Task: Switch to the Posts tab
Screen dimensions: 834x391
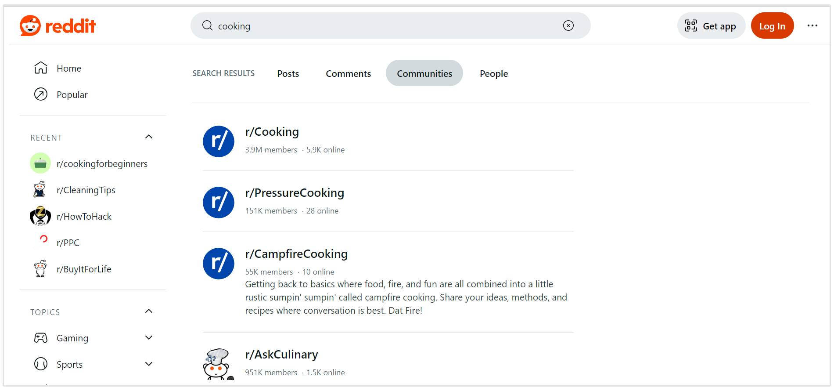Action: (288, 74)
